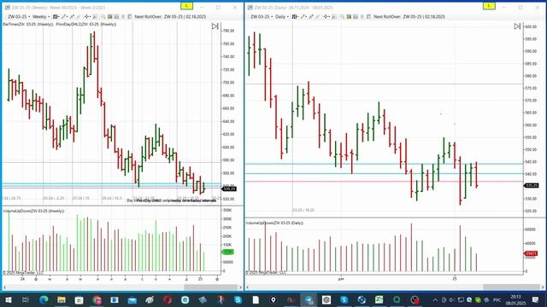Image resolution: width=547 pixels, height=307 pixels.
Task: Click left scroll arrow under Daily chart
Action: 248,287
